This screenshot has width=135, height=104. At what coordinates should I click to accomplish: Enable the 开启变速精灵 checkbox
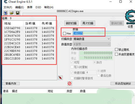(116, 54)
